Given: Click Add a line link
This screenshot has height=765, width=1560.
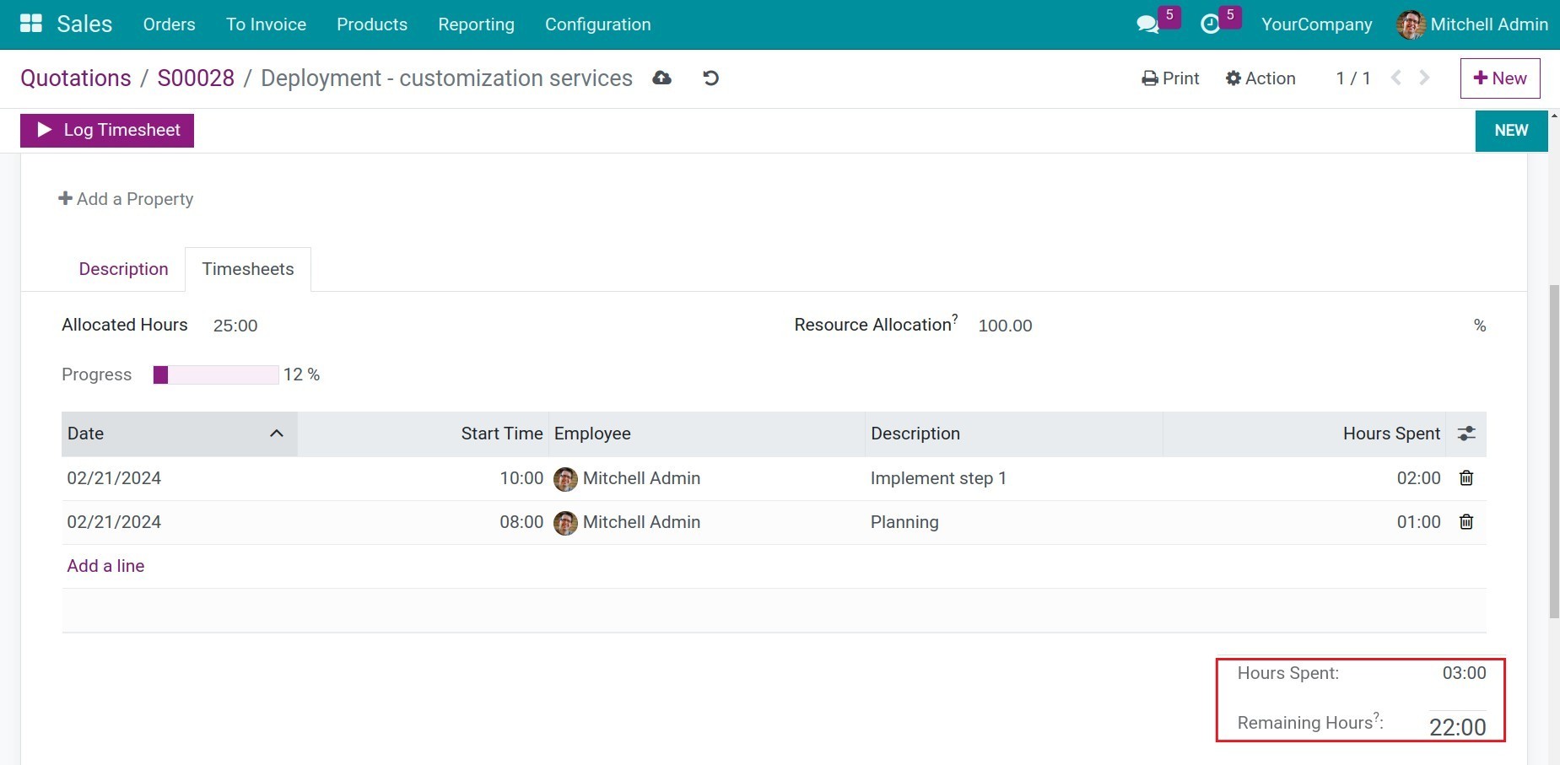Looking at the screenshot, I should [x=105, y=566].
